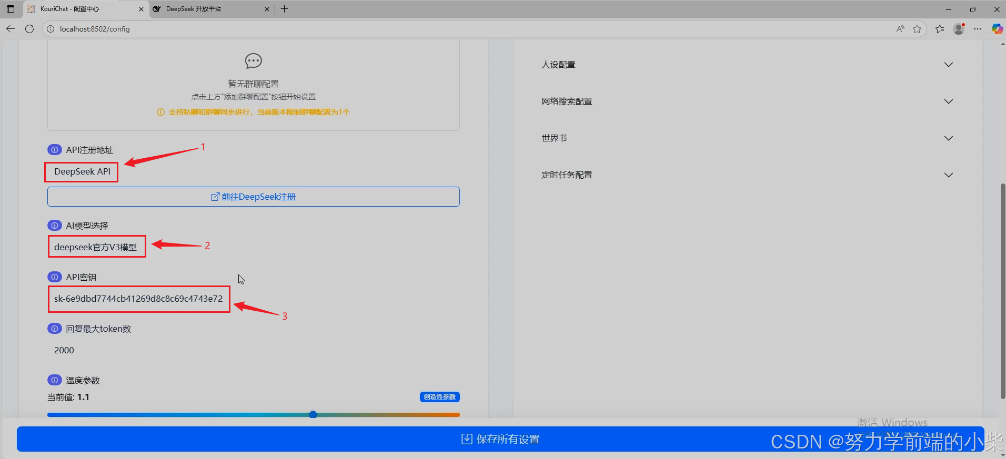
Task: Expand the 定时任务配置 section
Action: [x=747, y=175]
